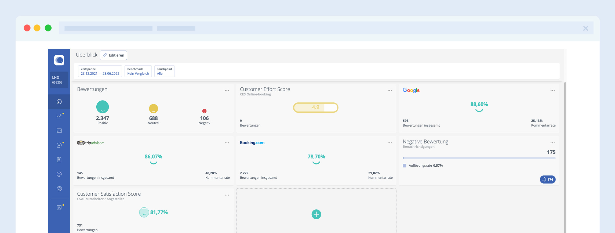Click the red negative face
615x233 pixels.
pyautogui.click(x=204, y=111)
